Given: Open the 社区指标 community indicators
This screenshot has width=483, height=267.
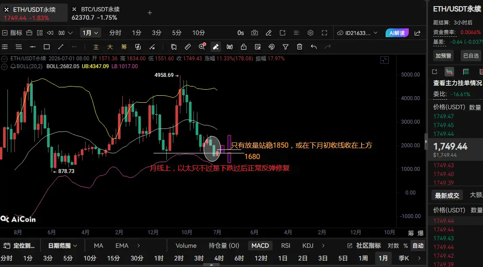Looking at the screenshot, I should coord(364,246).
